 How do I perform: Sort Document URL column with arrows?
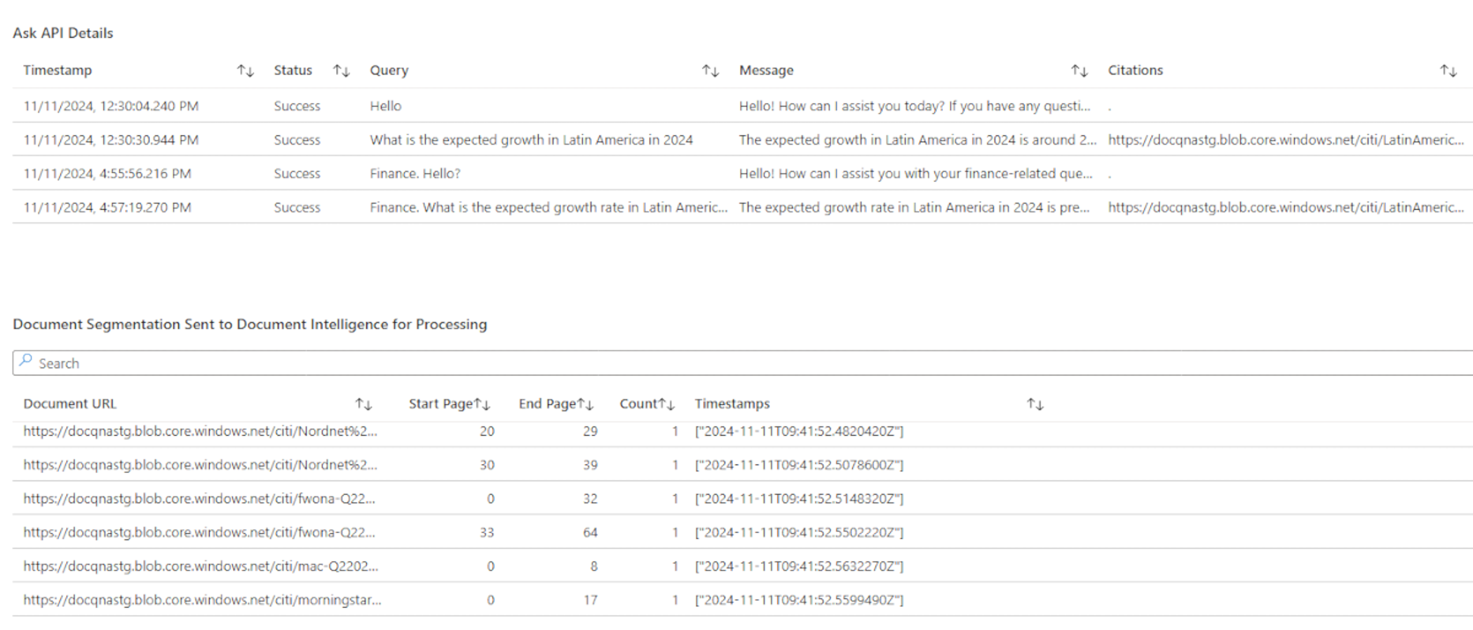pyautogui.click(x=363, y=404)
